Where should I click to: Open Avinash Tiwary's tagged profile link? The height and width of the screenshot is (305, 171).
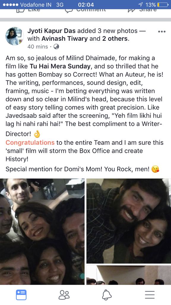[x=64, y=38]
